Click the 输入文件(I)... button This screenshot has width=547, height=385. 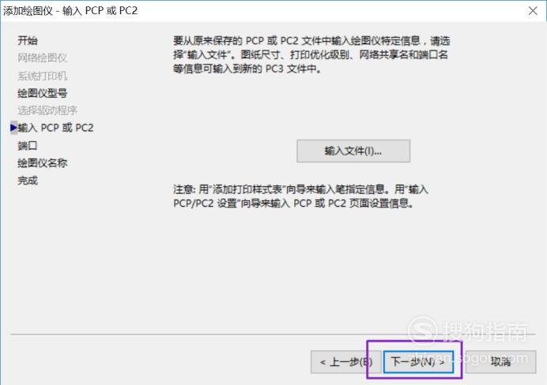353,151
